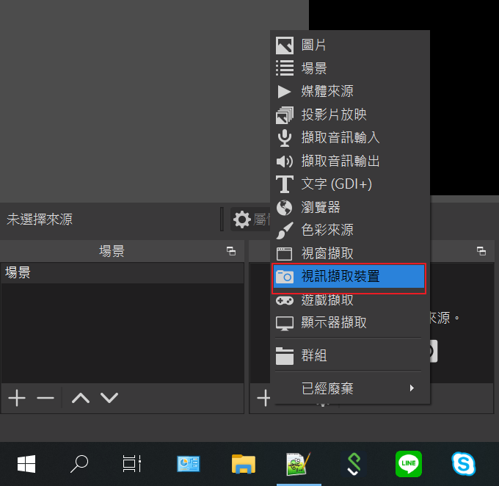Add a 群組 group folder
Image resolution: width=499 pixels, height=486 pixels.
point(314,356)
